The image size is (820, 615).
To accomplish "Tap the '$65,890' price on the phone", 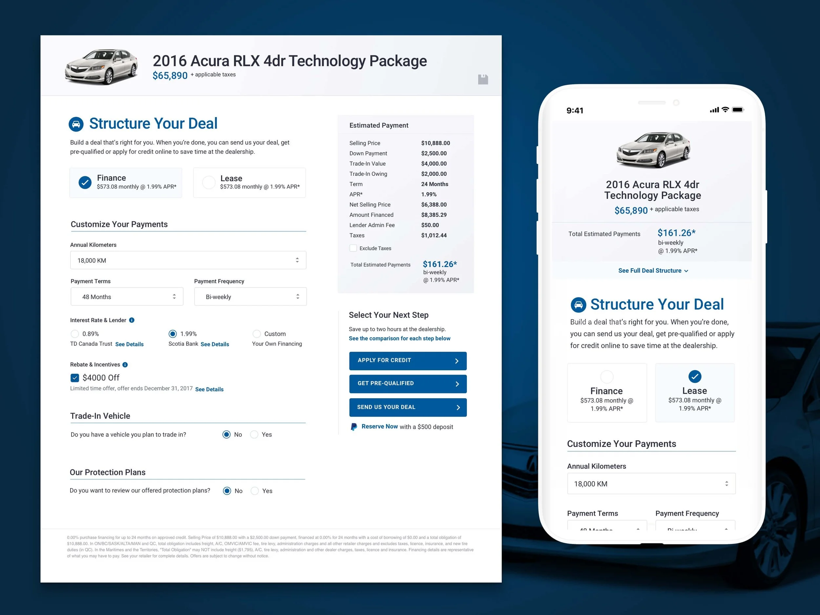I will [x=631, y=211].
